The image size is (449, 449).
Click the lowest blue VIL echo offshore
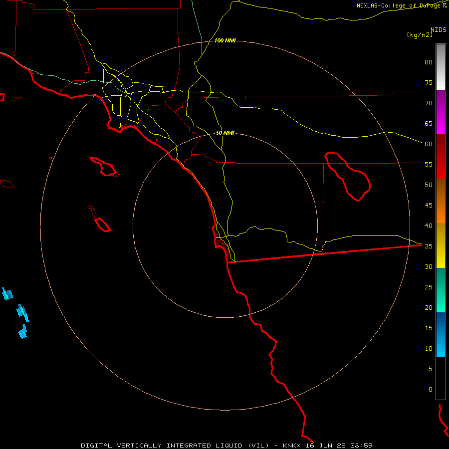22,332
